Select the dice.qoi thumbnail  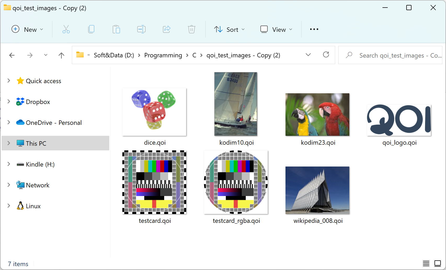pyautogui.click(x=154, y=112)
